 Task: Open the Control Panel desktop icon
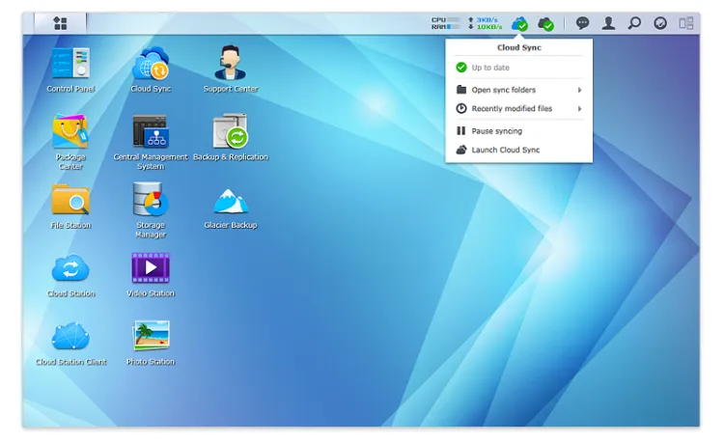pyautogui.click(x=70, y=65)
